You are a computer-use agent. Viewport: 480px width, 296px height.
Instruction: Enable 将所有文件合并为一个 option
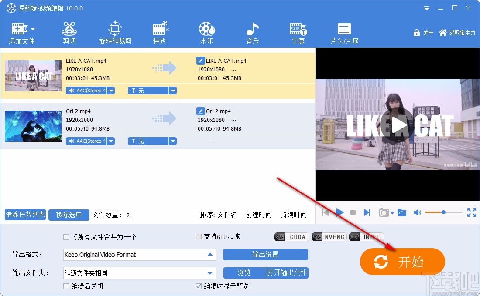tap(66, 237)
